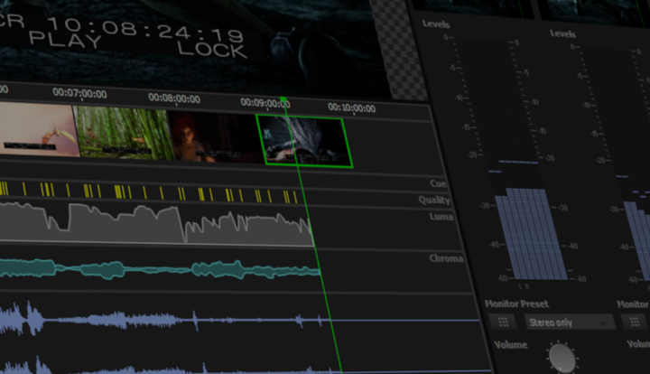The width and height of the screenshot is (650, 374).
Task: Click the green playhead handle on ruler
Action: [x=283, y=99]
